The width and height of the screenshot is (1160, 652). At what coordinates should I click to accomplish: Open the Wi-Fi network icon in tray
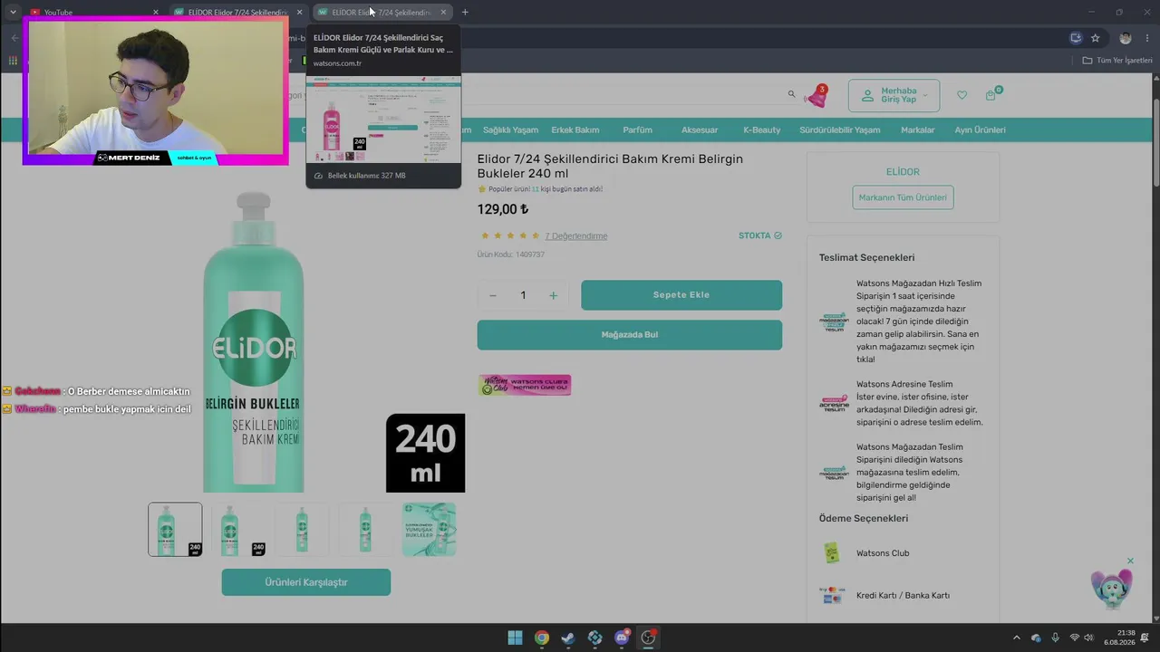click(1074, 638)
